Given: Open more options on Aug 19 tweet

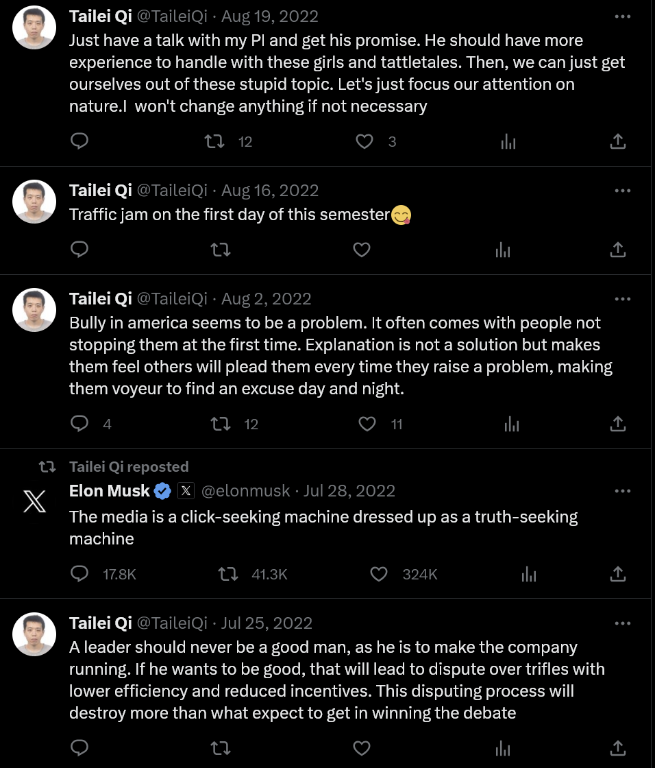Looking at the screenshot, I should click(x=622, y=16).
